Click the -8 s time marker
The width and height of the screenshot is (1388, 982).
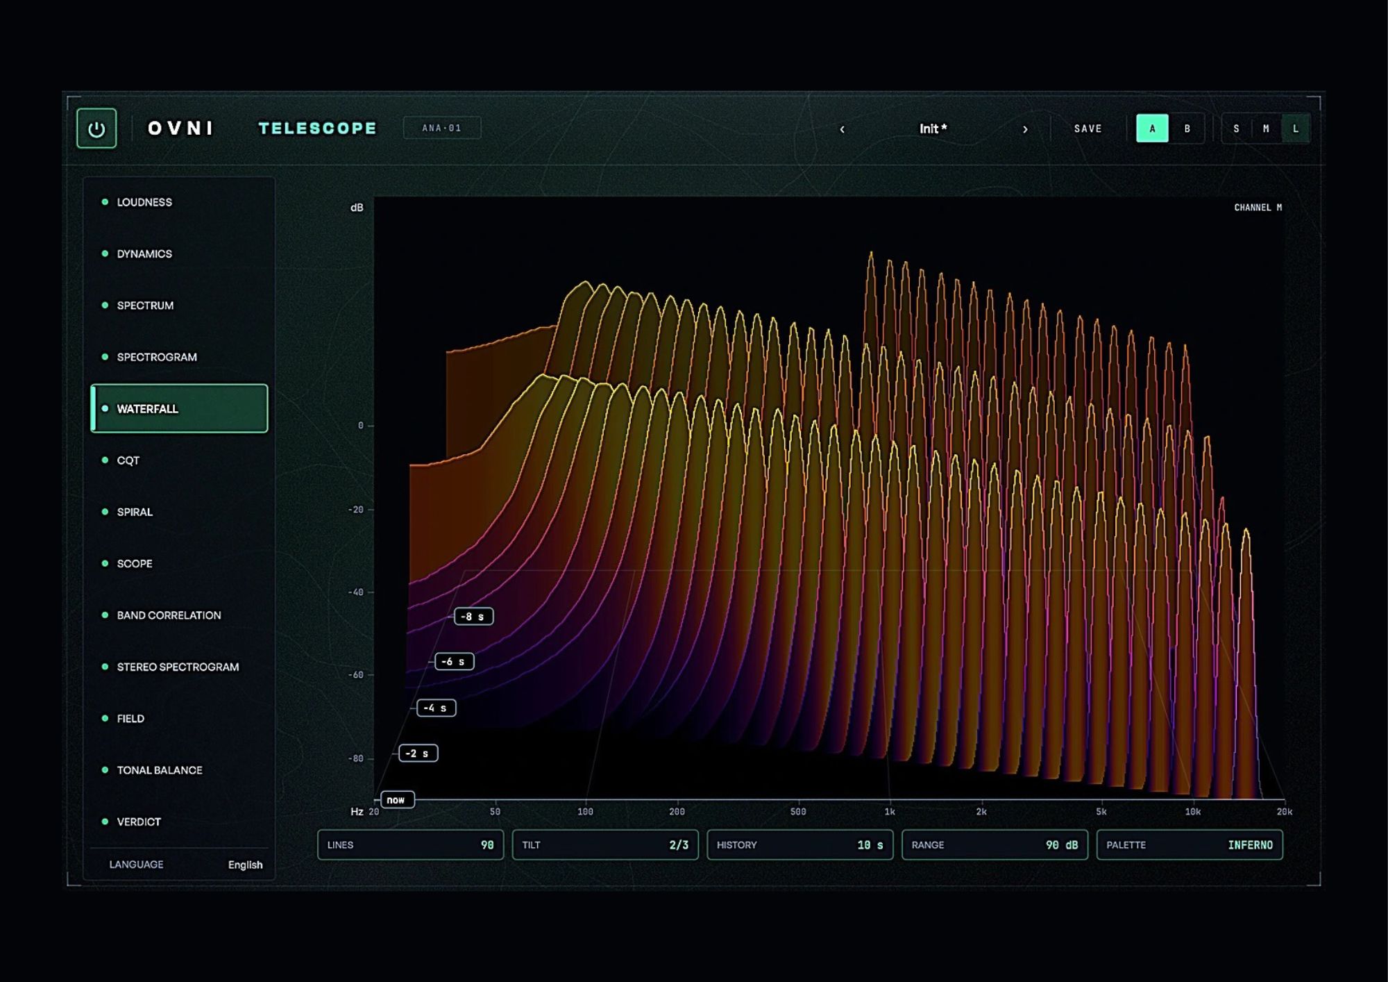473,616
